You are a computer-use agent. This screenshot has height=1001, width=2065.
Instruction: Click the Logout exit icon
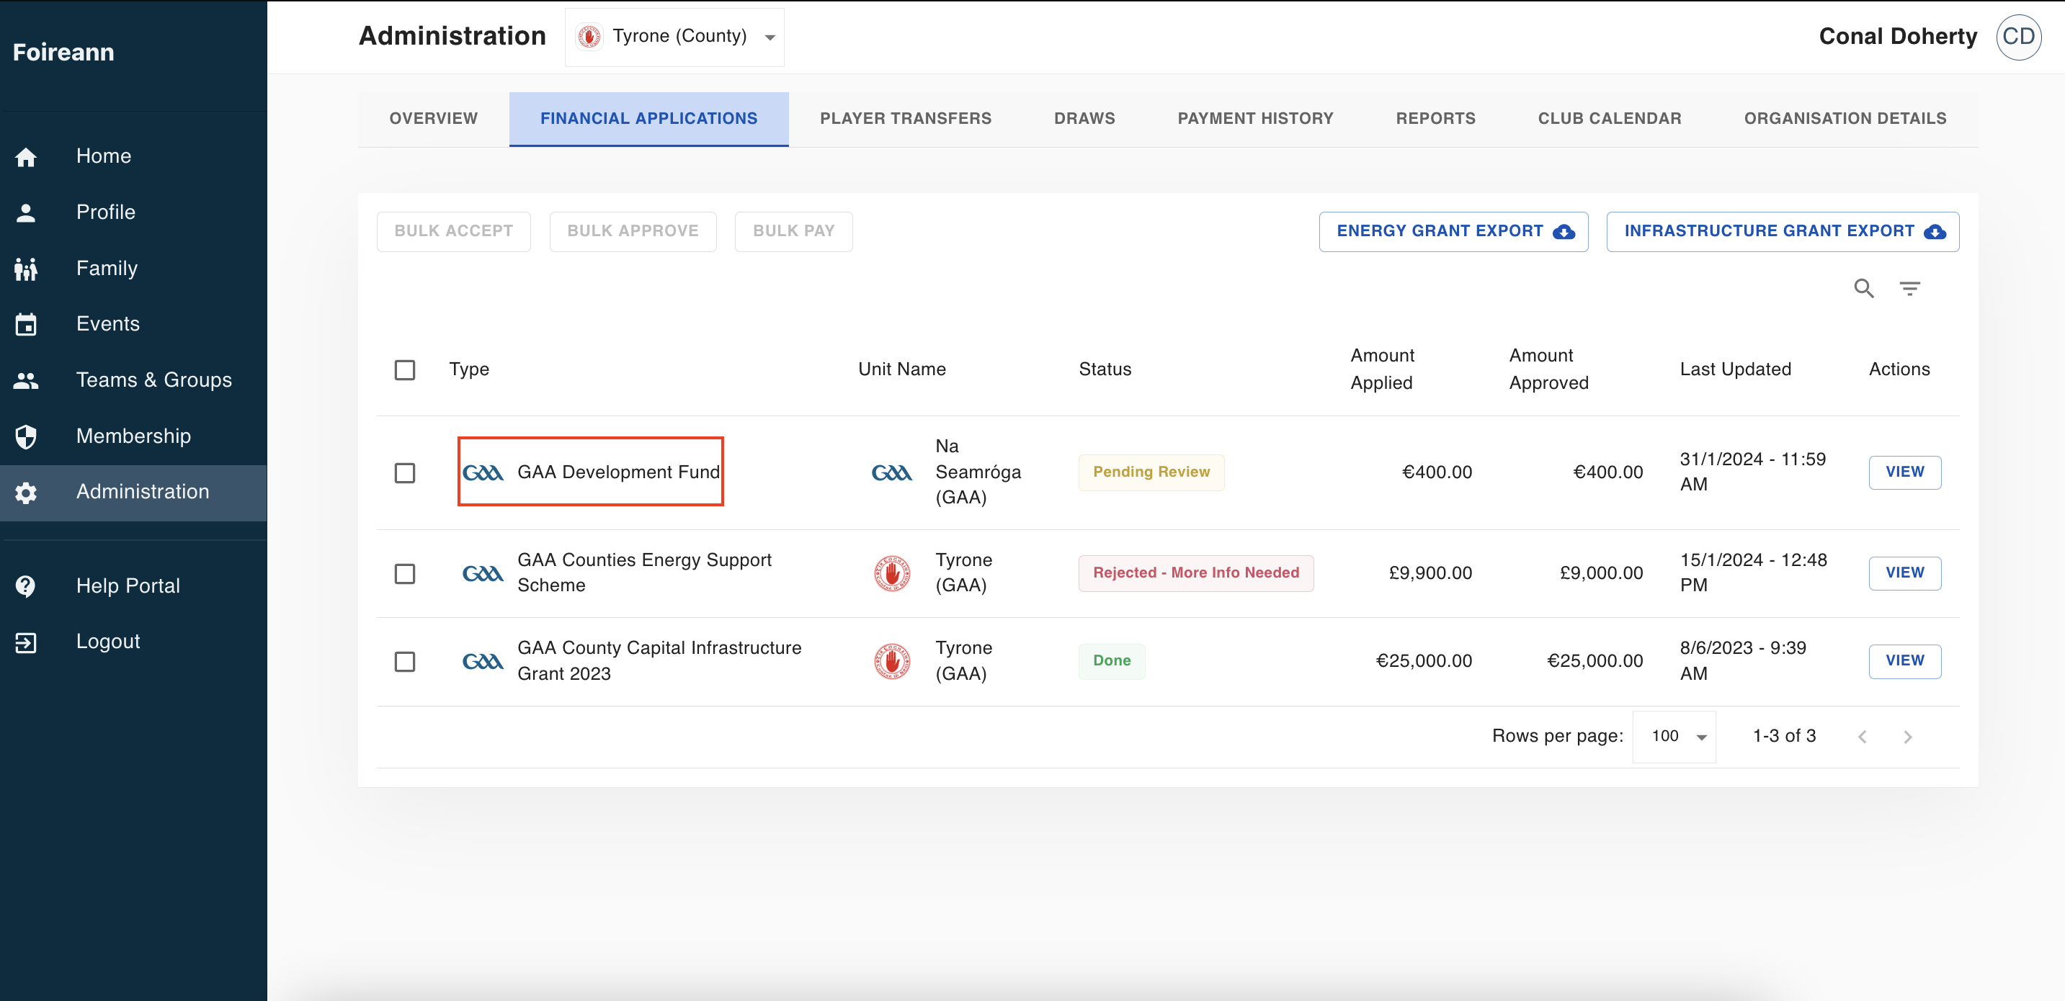click(26, 642)
